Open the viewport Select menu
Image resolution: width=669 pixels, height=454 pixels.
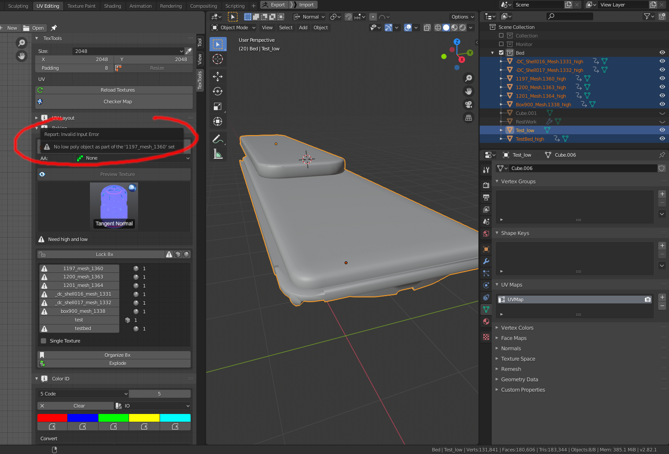coord(286,28)
